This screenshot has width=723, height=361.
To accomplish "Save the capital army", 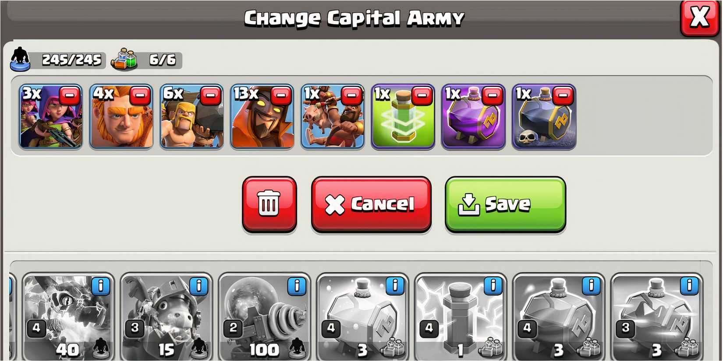I will point(505,204).
